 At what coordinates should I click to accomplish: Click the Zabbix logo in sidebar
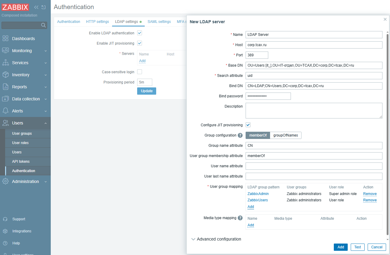(x=15, y=7)
